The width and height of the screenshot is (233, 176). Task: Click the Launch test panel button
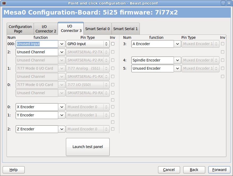coord(88,147)
